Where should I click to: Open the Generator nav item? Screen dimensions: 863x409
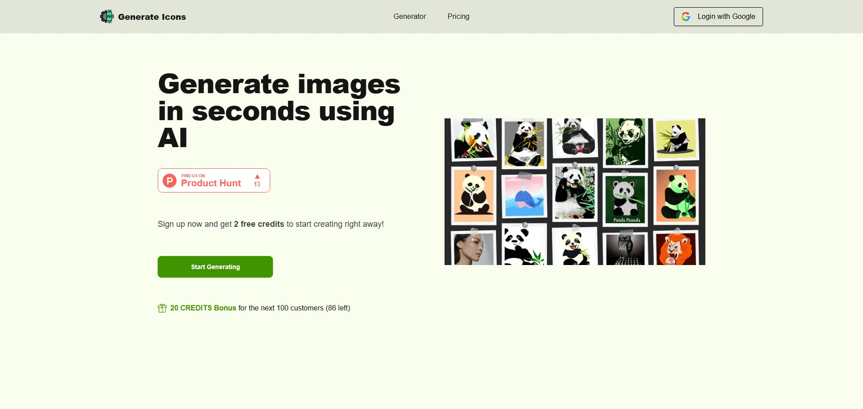coord(409,17)
